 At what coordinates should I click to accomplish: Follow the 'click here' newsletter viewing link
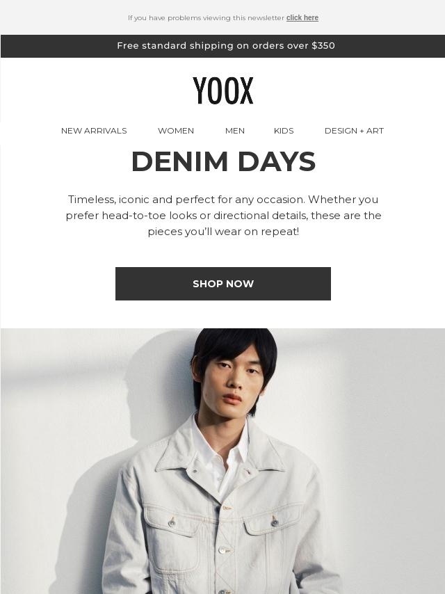click(x=302, y=18)
